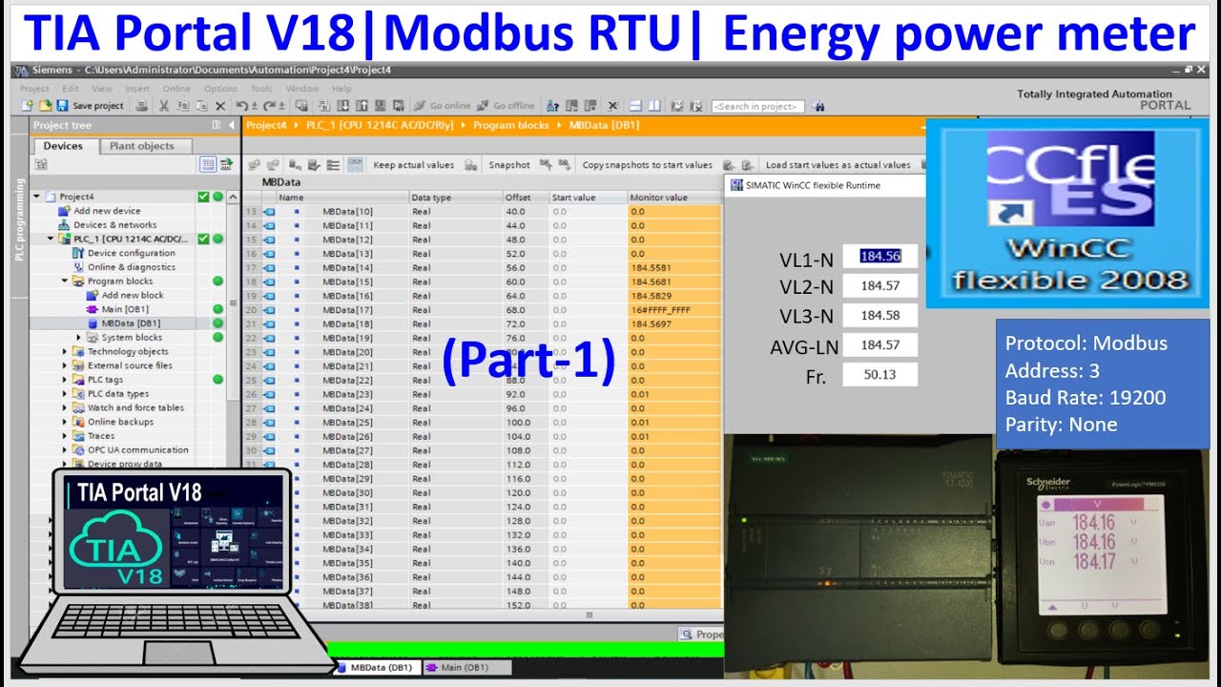Expand the PLC tags folder
This screenshot has width=1221, height=687.
(65, 380)
